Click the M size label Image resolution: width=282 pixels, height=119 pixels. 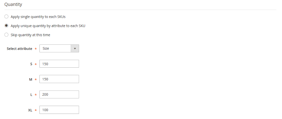pyautogui.click(x=30, y=79)
